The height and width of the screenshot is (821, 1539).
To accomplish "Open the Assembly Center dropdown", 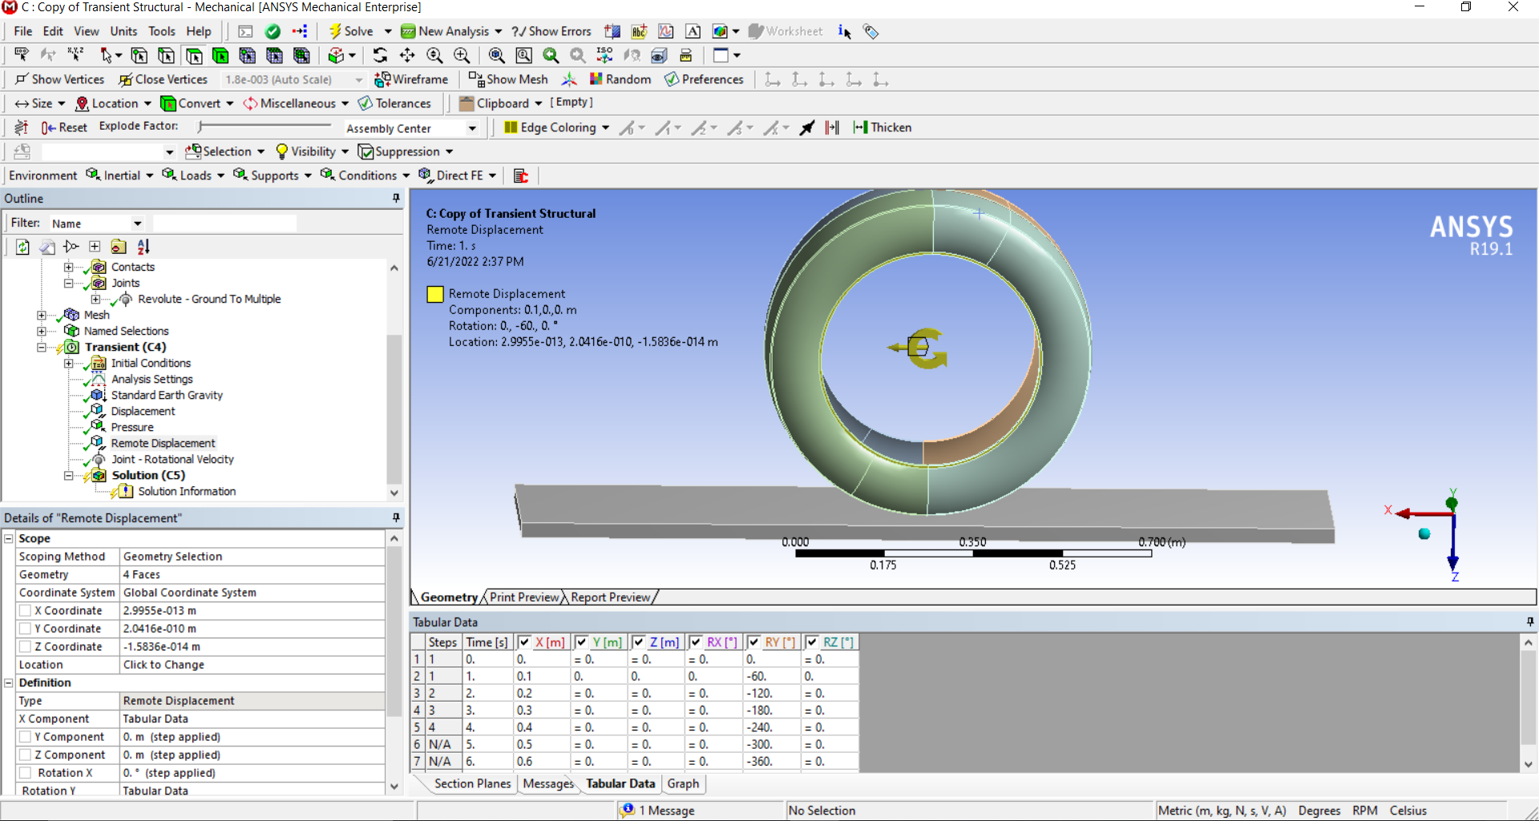I will click(472, 128).
